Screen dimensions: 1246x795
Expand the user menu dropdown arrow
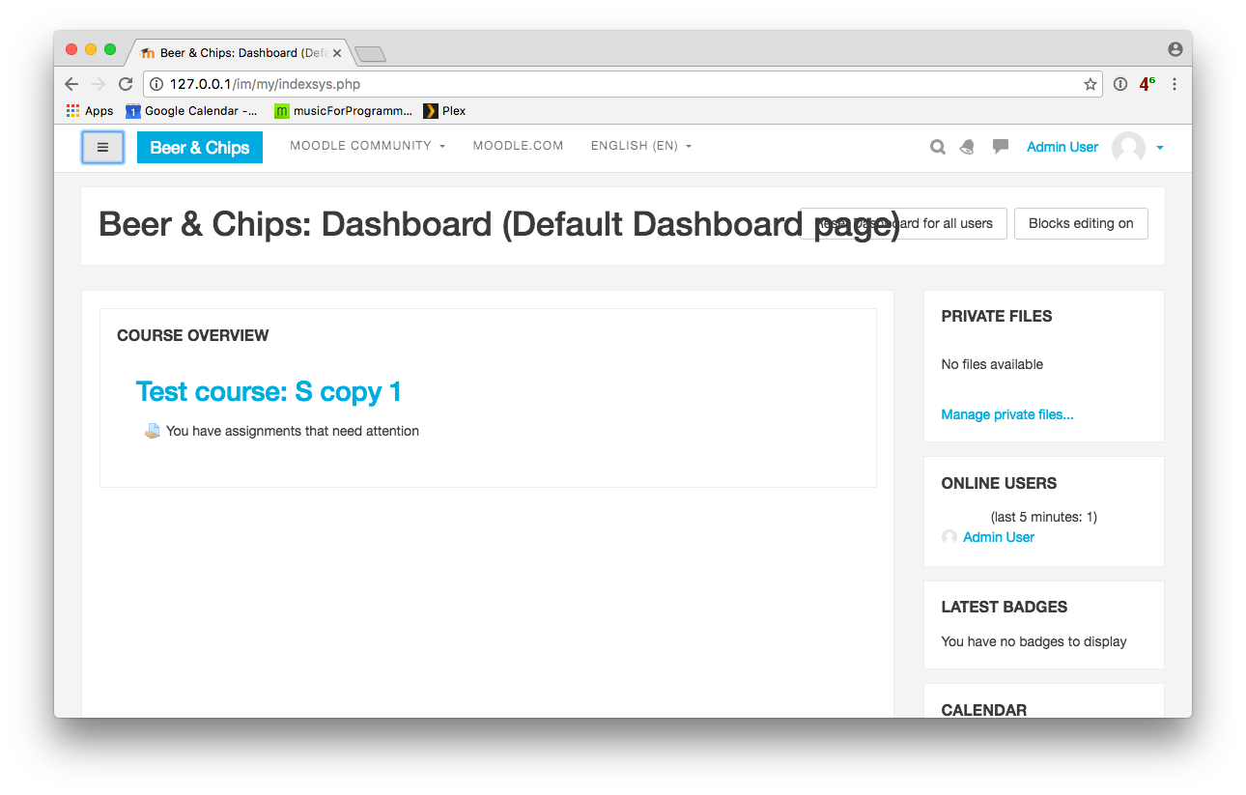point(1160,148)
